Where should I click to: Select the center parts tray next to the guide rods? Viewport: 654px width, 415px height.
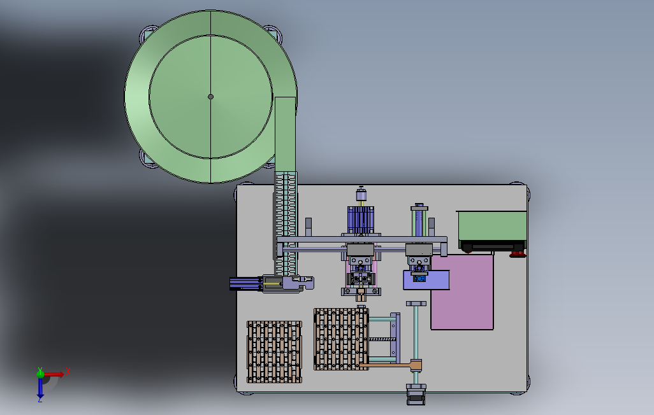tap(341, 339)
